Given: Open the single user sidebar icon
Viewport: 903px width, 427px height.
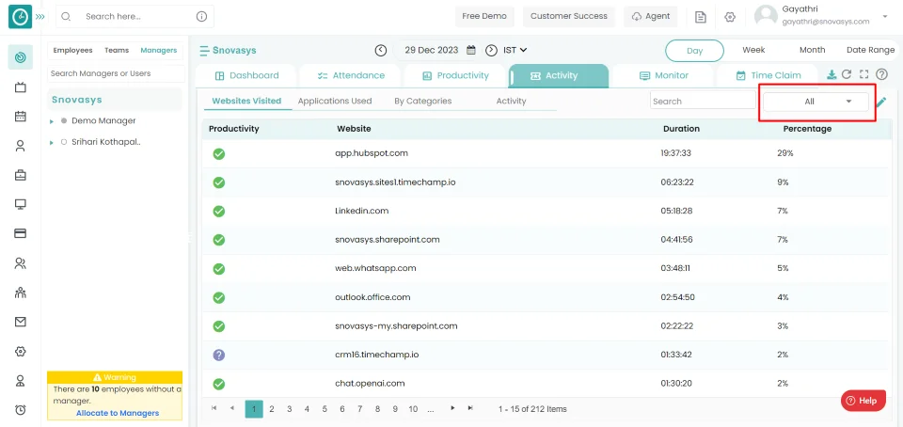Looking at the screenshot, I should pos(20,146).
